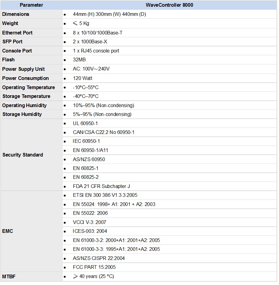
Task: Click the EMC label cell
Action: tap(8, 231)
